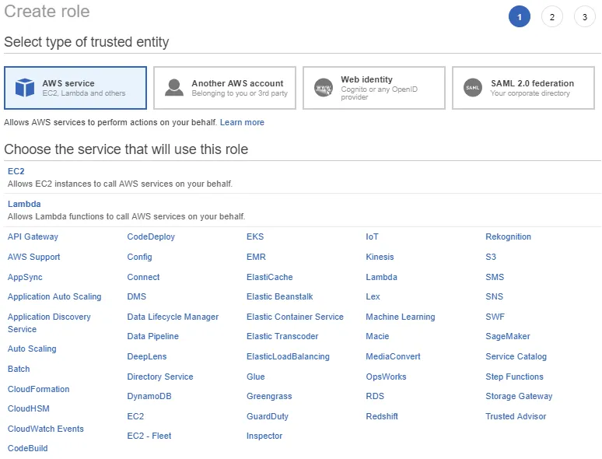Go to step 3 circle indicator
This screenshot has height=459, width=602.
584,17
